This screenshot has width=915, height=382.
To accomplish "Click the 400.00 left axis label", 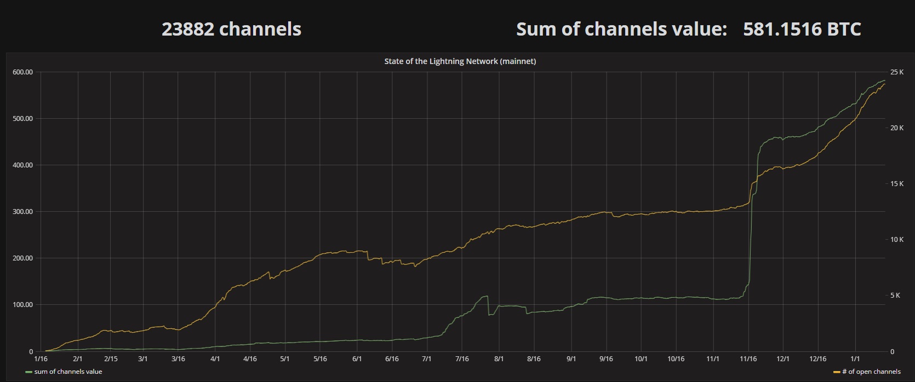I will pos(22,165).
